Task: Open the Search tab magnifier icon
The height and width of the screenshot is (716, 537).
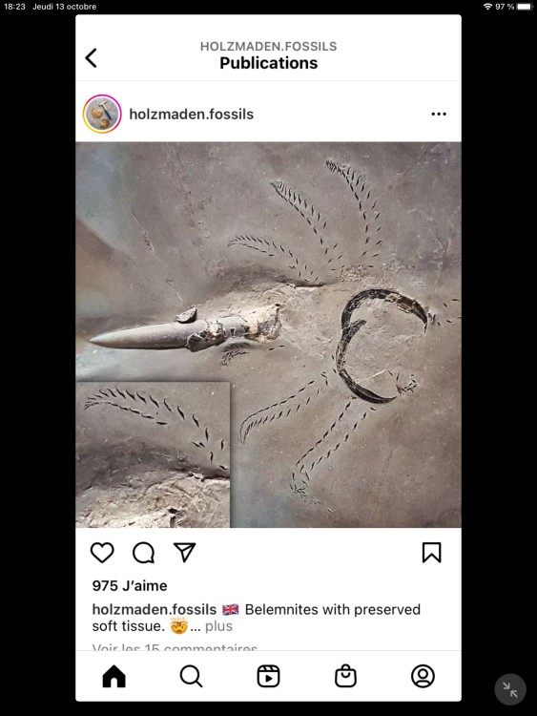Action: 191,676
